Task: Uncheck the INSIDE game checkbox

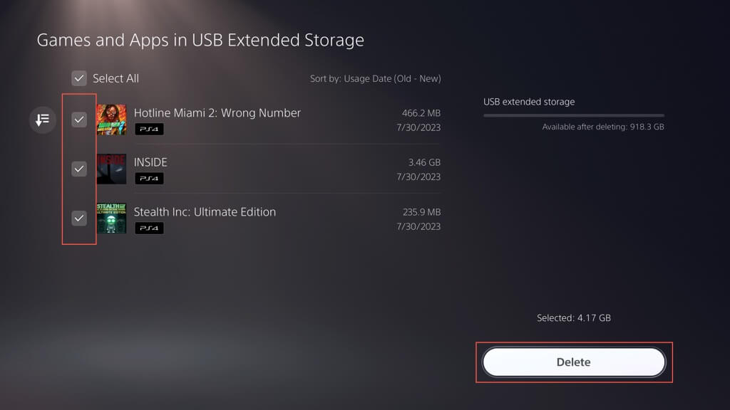Action: 79,169
